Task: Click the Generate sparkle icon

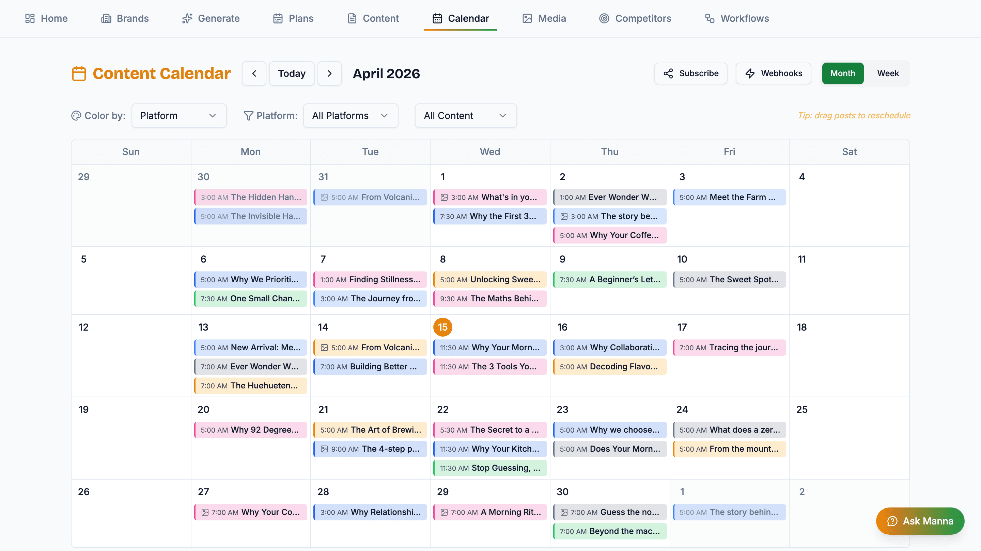Action: coord(187,18)
